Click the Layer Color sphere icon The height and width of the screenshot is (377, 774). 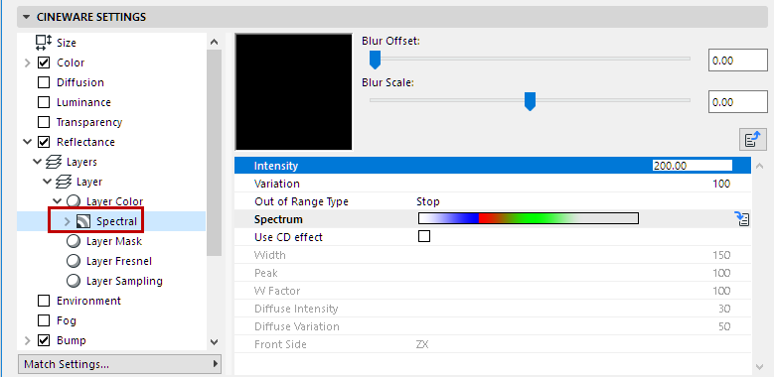(74, 201)
